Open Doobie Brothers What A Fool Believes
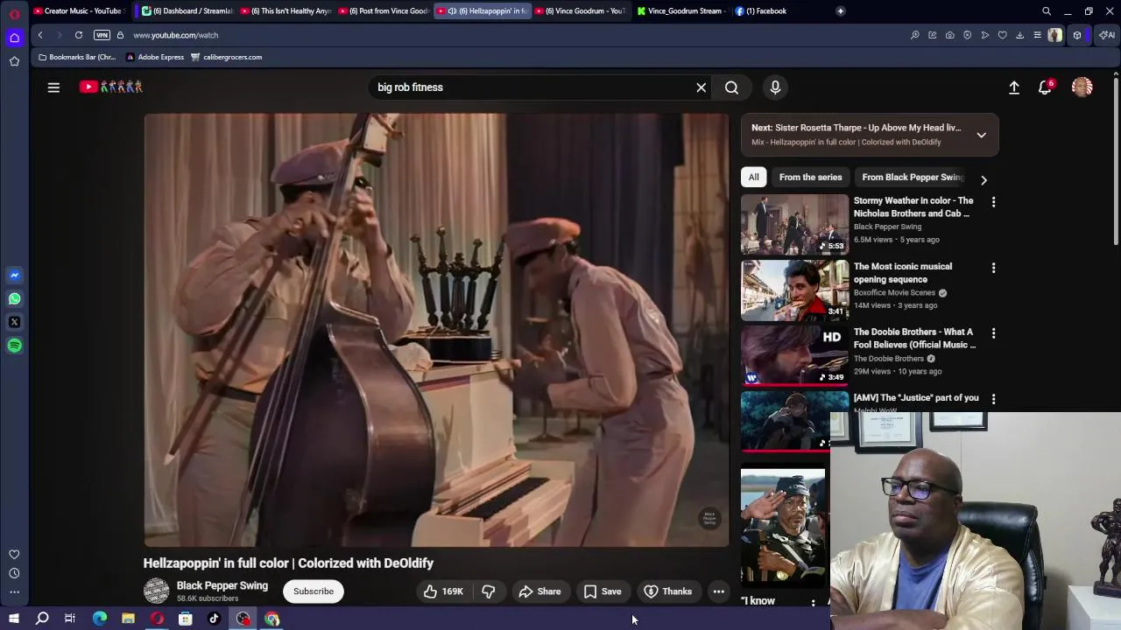 (x=914, y=338)
